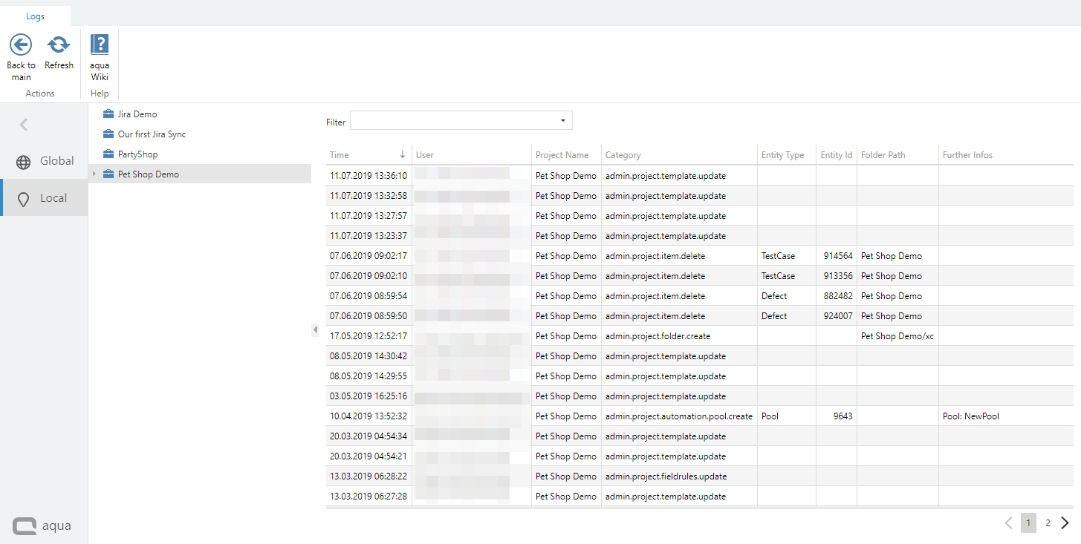Open the aqua Wiki help icon
Viewport: 1081px width, 544px height.
(100, 45)
